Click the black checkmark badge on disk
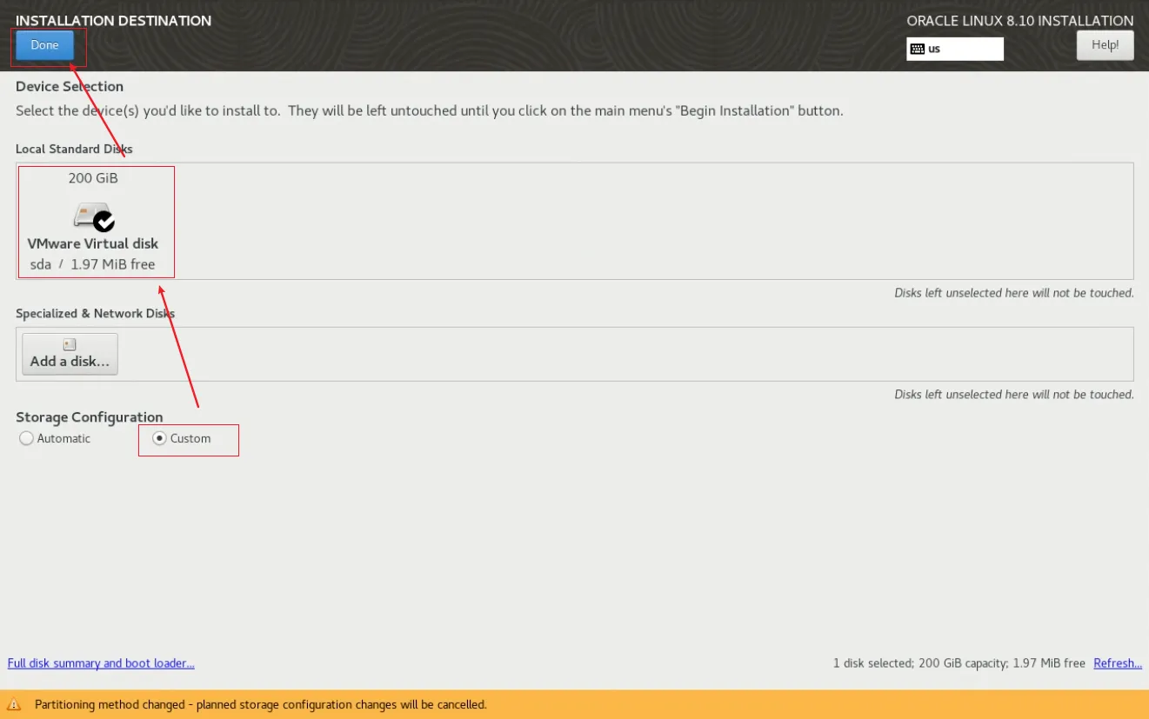Image resolution: width=1149 pixels, height=719 pixels. point(104,220)
